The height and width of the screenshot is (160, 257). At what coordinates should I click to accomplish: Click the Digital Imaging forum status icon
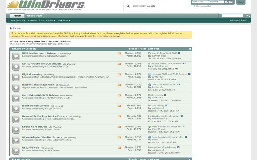pos(16,77)
